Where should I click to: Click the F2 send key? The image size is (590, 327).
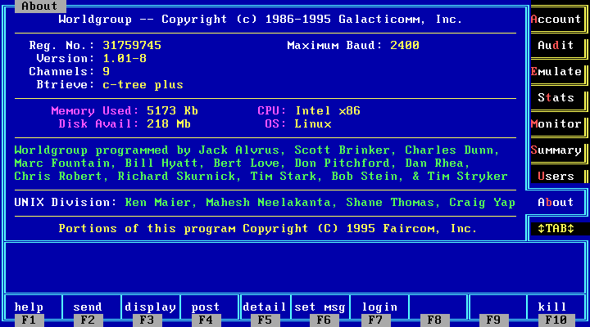click(x=88, y=313)
